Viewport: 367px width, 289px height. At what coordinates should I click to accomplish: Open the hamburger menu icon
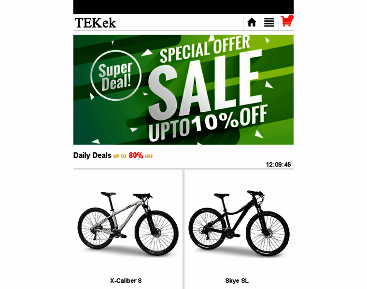click(269, 23)
